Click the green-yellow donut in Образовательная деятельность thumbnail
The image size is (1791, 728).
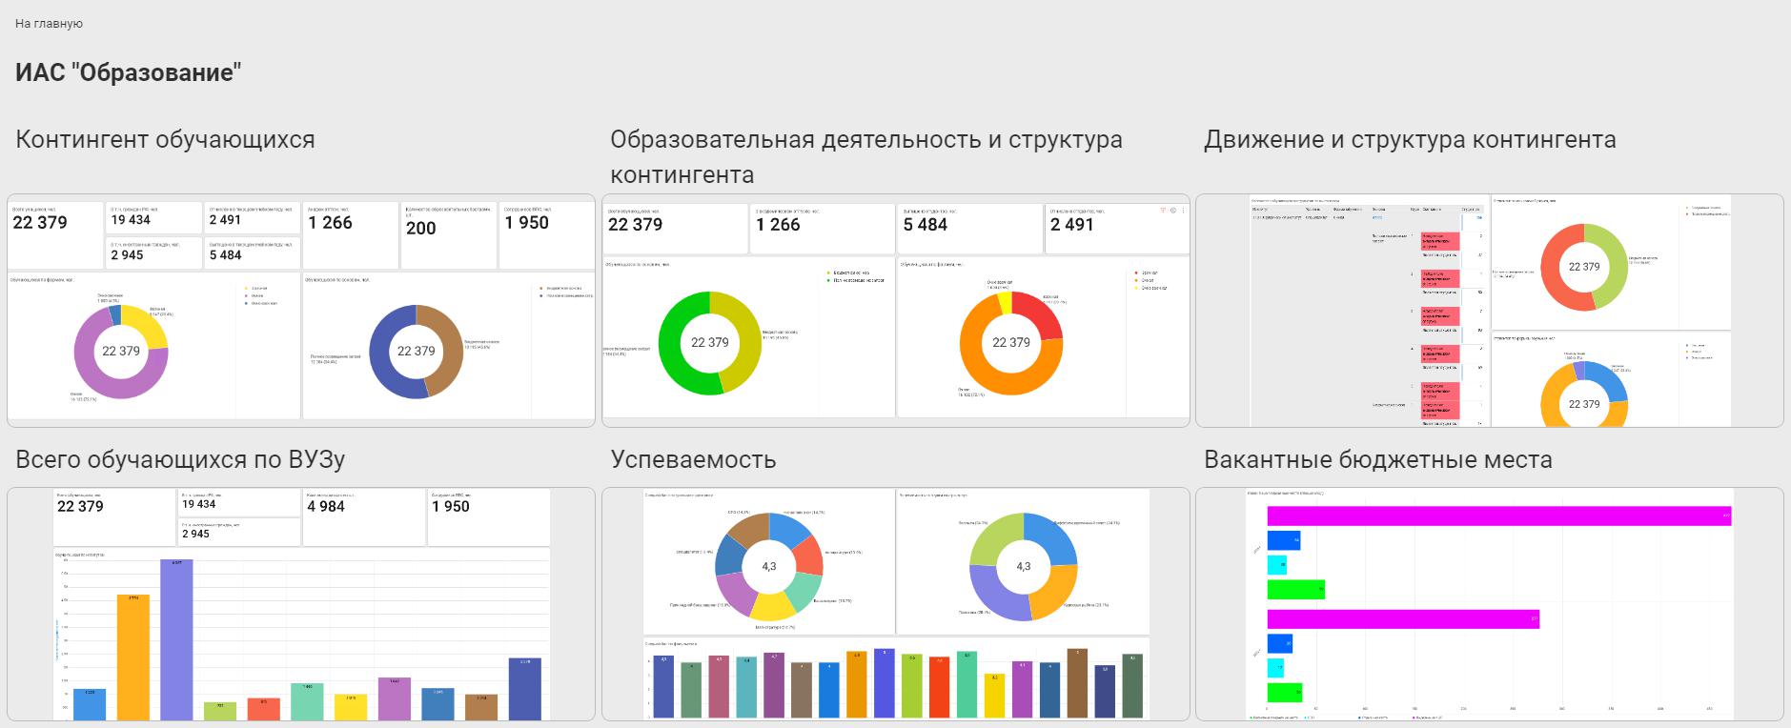tap(709, 343)
